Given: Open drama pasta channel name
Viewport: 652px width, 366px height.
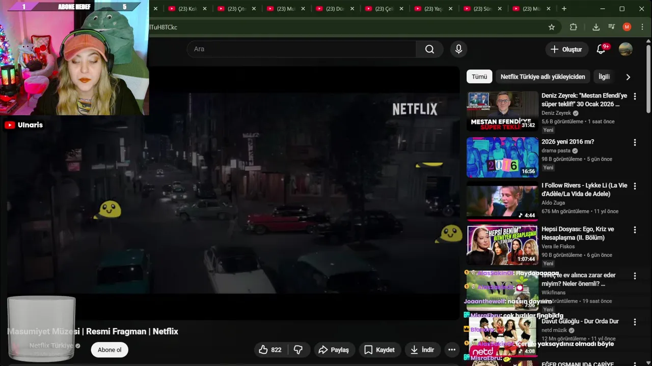Looking at the screenshot, I should [556, 151].
